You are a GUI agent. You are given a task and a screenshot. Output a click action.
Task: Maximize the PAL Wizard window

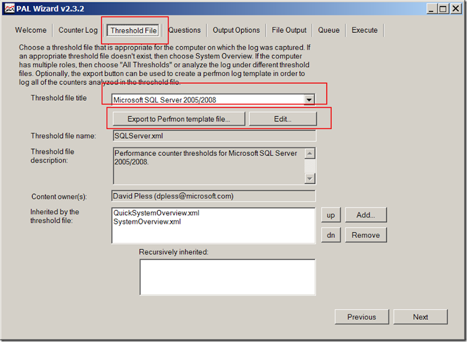click(x=443, y=9)
